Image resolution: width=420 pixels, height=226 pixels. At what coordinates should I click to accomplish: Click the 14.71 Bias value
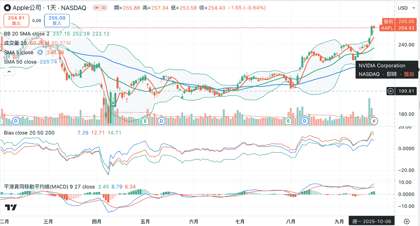(x=114, y=133)
